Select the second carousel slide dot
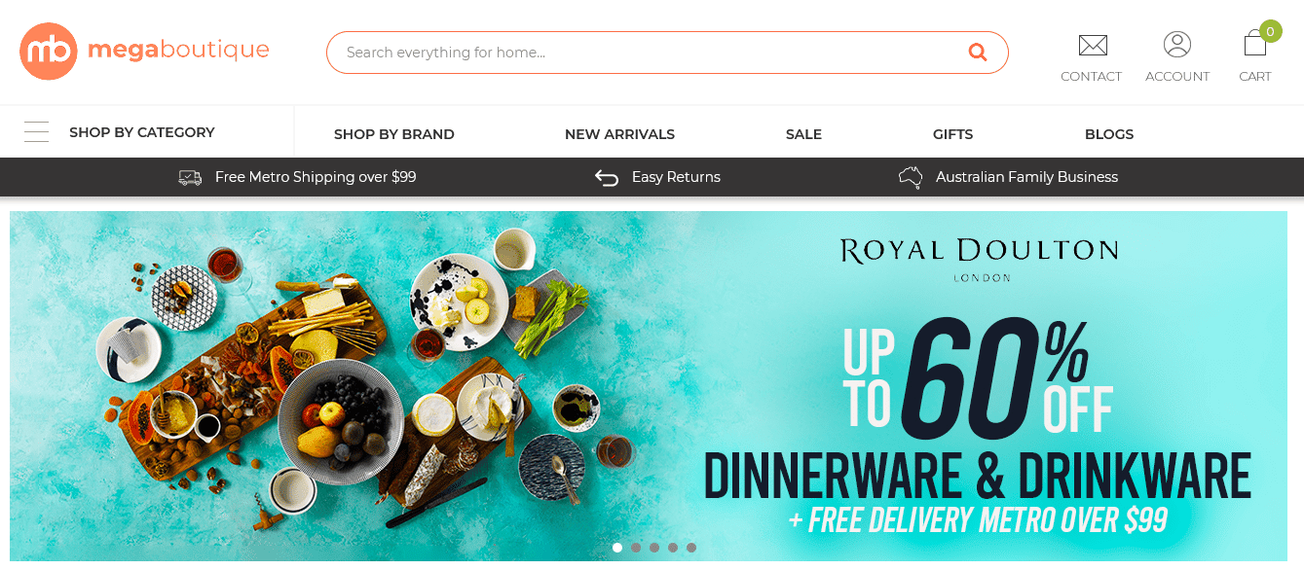The width and height of the screenshot is (1304, 570). click(x=636, y=548)
